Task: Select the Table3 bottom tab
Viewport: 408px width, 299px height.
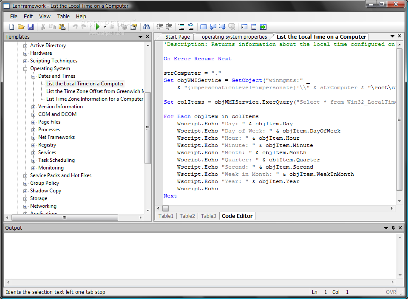Action: 208,216
